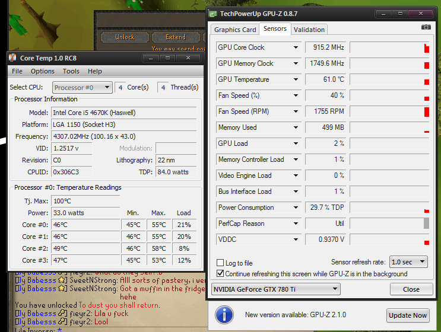Viewport: 441px width, 332px height.
Task: Click the Unlock button in the game
Action: pos(125,37)
